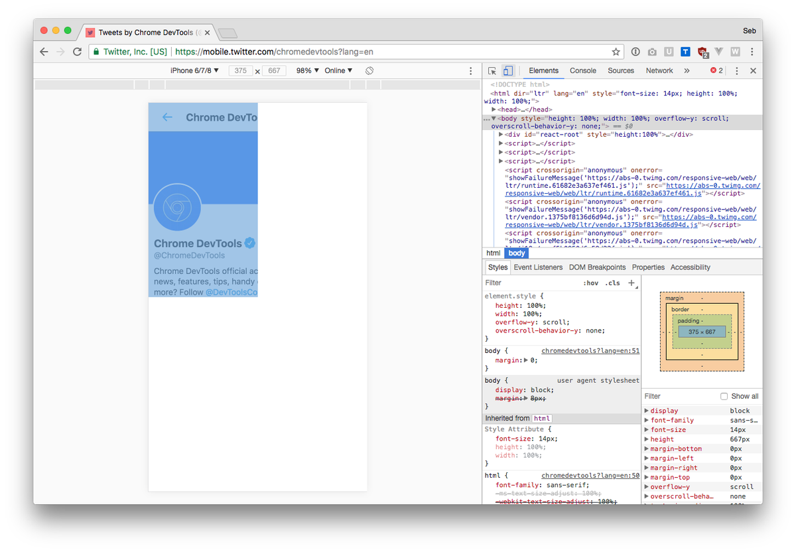Select the html breadcrumb
Image resolution: width=796 pixels, height=552 pixels.
(494, 253)
